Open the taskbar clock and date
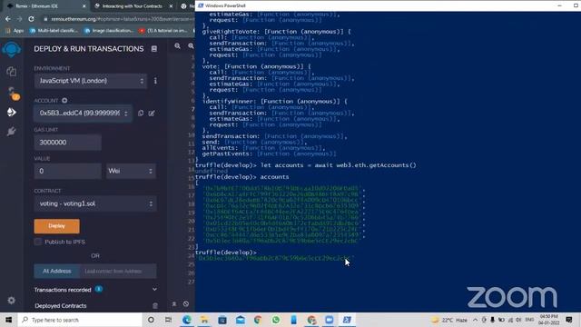Image resolution: width=581 pixels, height=327 pixels. coord(548,320)
